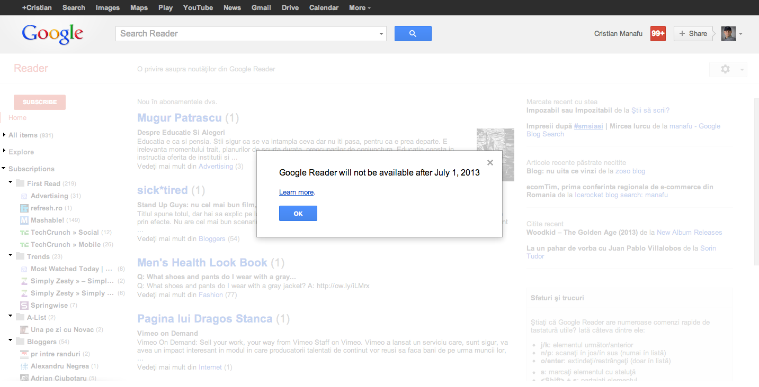The width and height of the screenshot is (759, 387).
Task: Click the Mashable! feed favicon
Action: click(24, 220)
